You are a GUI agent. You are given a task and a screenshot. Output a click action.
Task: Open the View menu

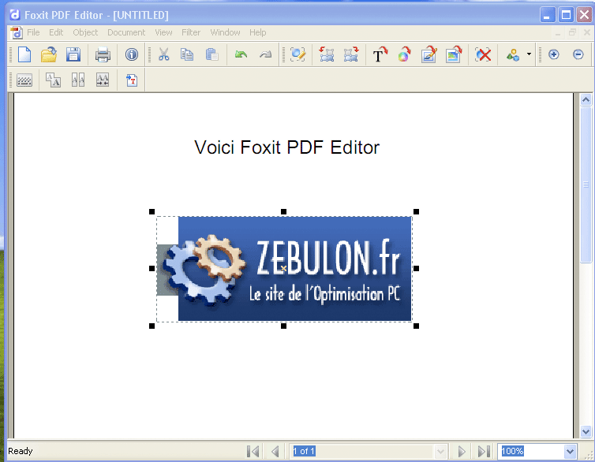click(163, 32)
